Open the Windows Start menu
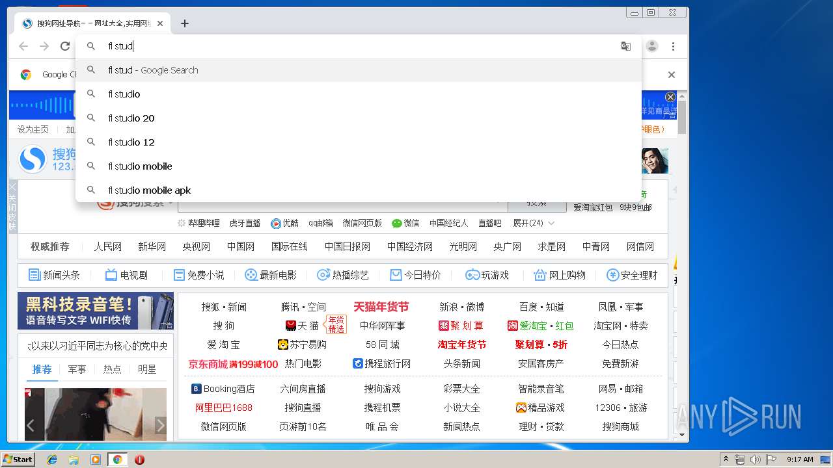 click(x=18, y=460)
